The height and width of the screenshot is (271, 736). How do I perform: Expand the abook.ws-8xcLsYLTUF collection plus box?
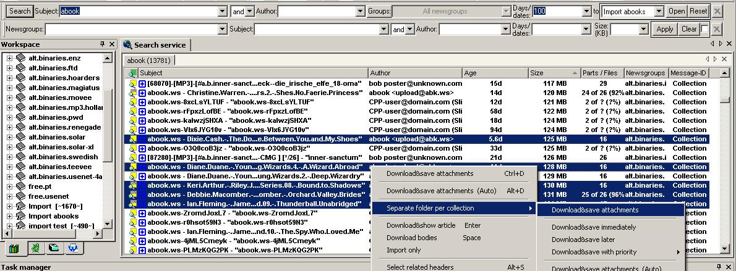pos(142,102)
